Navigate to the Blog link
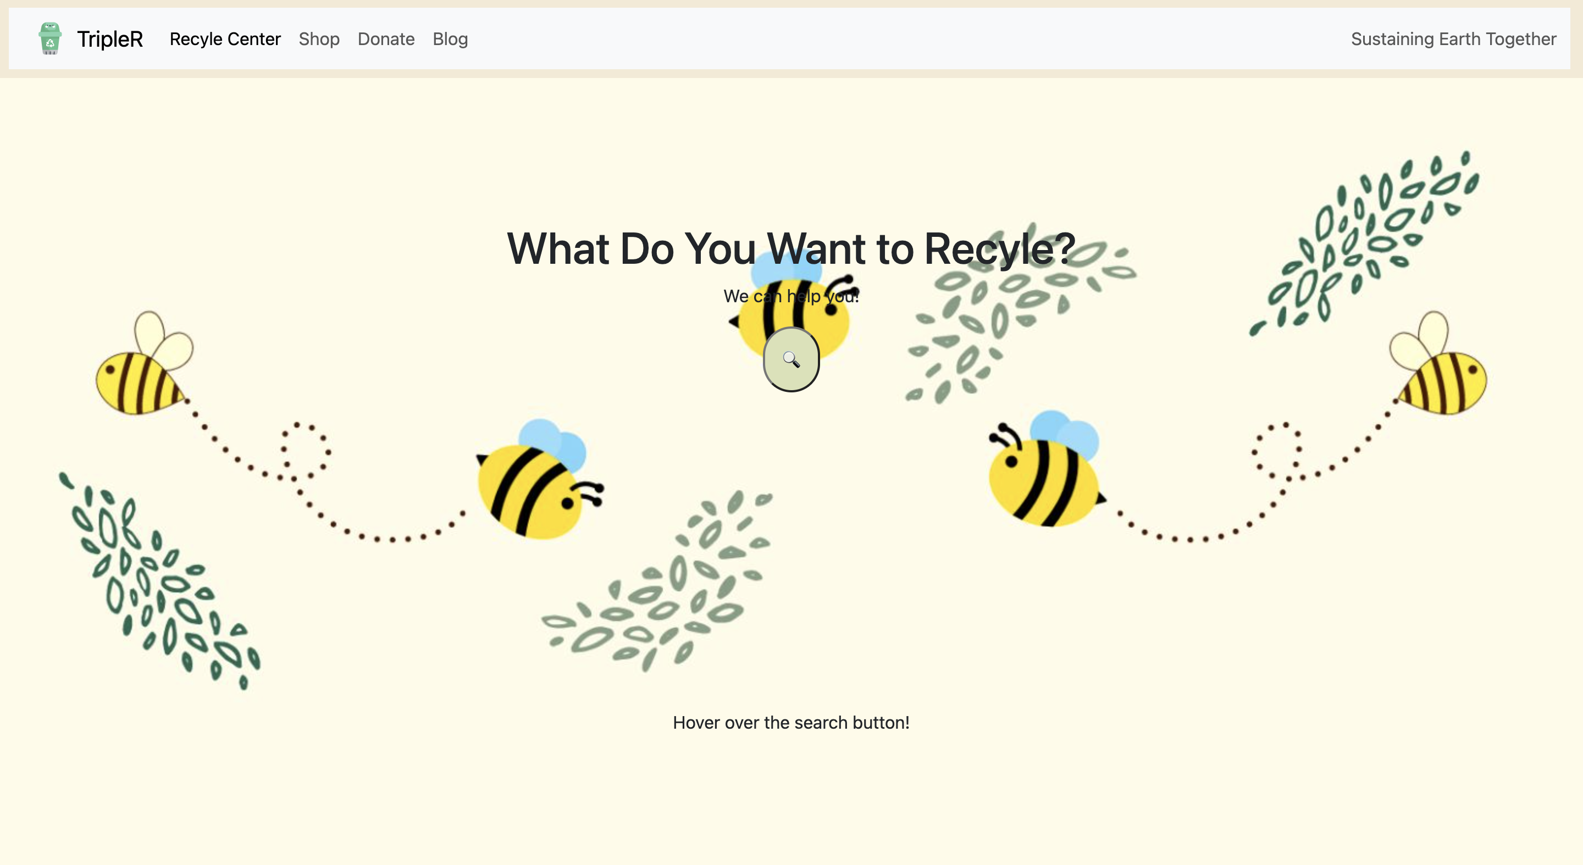 (x=450, y=38)
